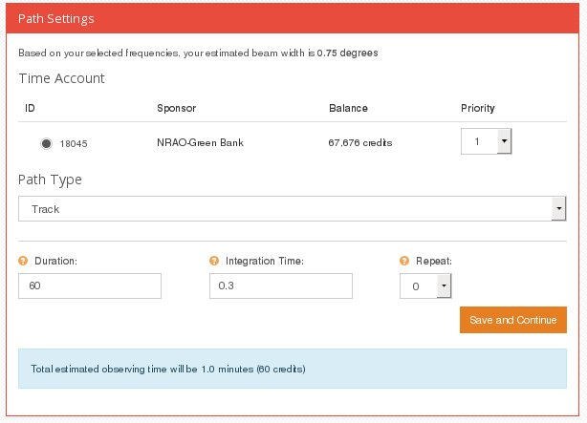Open the Priority dropdown

[x=486, y=141]
